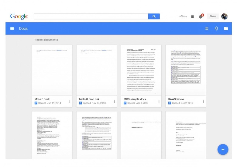Click Opened Apr 1, 2013 date
This screenshot has width=237, height=167.
[x=138, y=103]
